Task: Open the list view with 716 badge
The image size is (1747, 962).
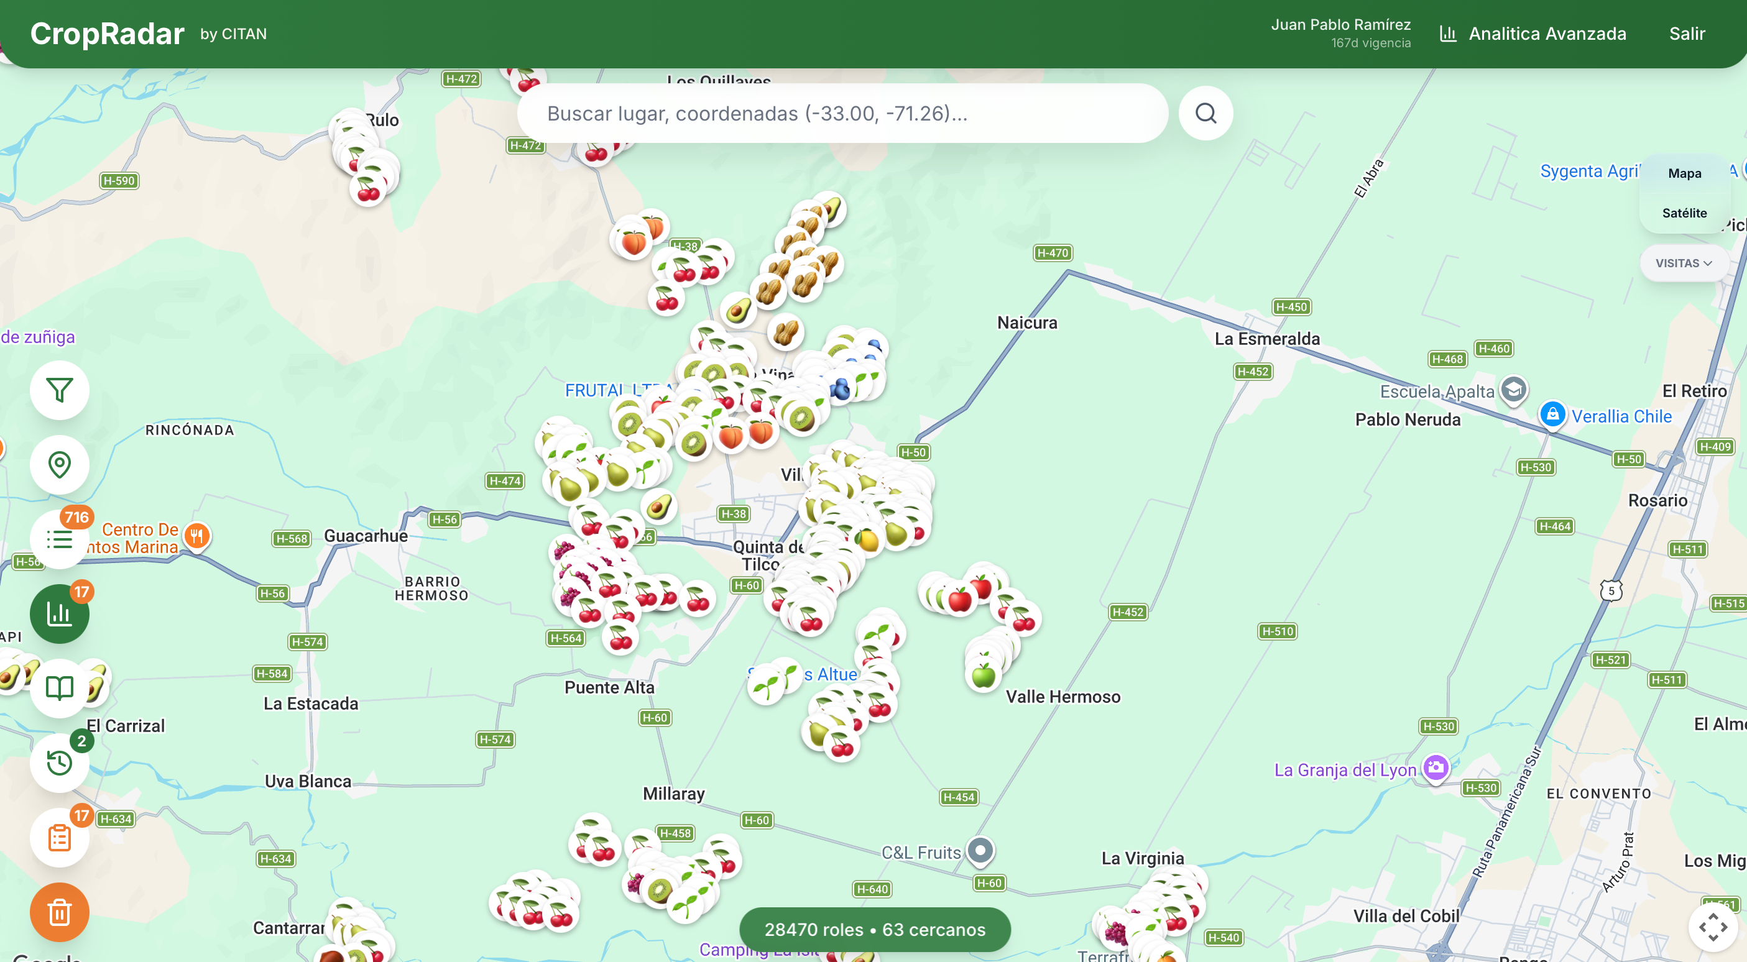Action: click(x=60, y=539)
